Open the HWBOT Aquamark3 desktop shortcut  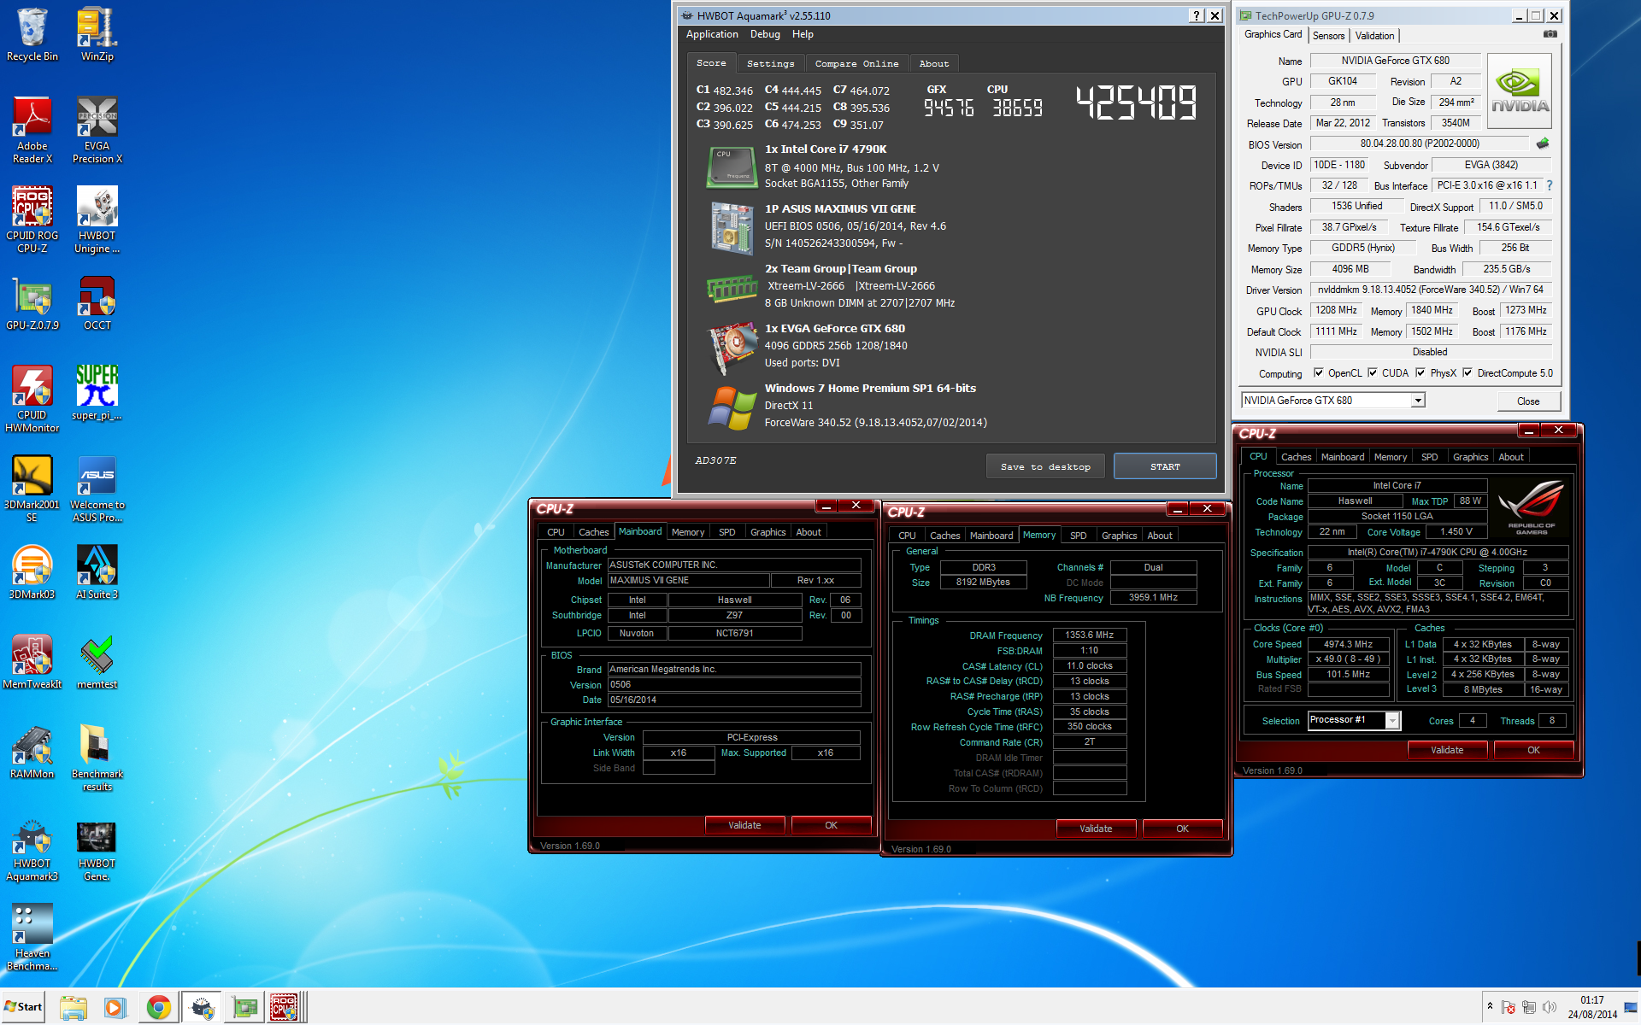(32, 852)
